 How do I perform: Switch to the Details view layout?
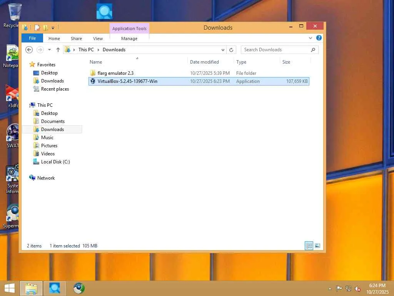click(309, 246)
